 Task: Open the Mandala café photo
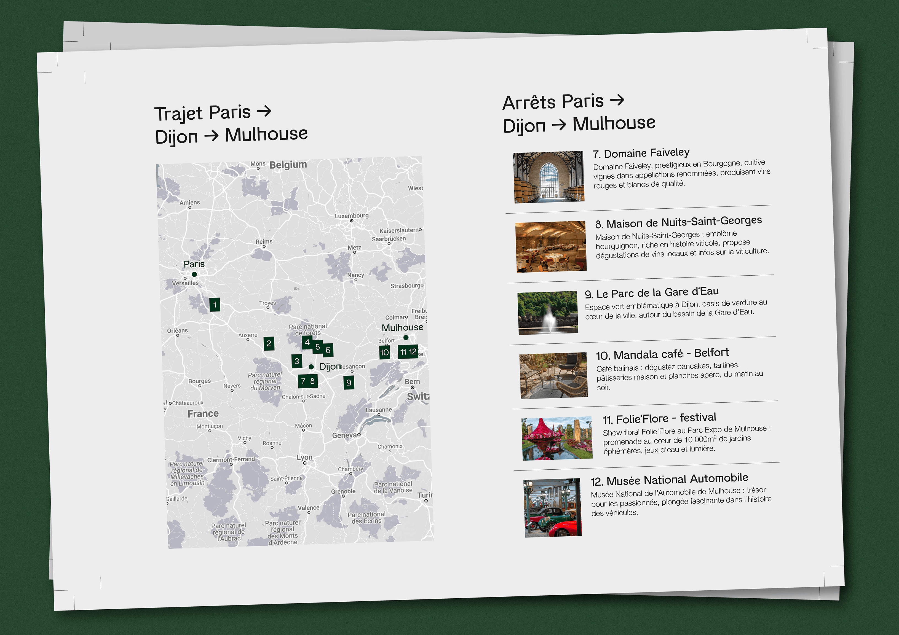[x=554, y=376]
